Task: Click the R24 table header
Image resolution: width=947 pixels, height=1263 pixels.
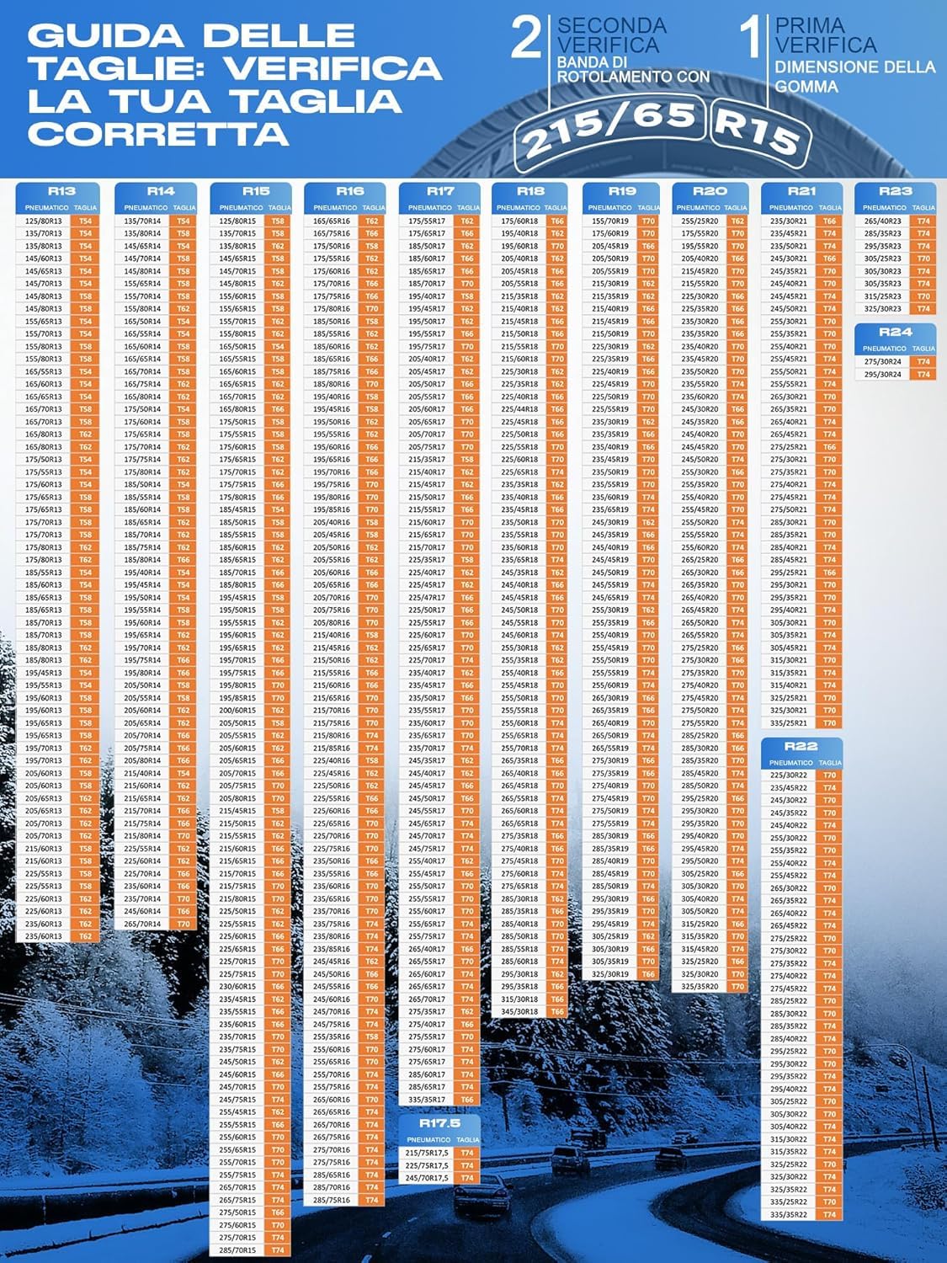Action: pyautogui.click(x=896, y=332)
